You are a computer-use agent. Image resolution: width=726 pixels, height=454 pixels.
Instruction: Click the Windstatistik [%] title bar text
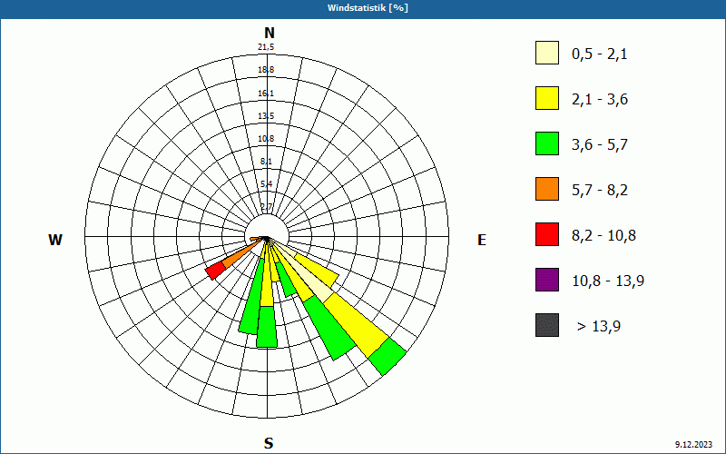click(368, 8)
